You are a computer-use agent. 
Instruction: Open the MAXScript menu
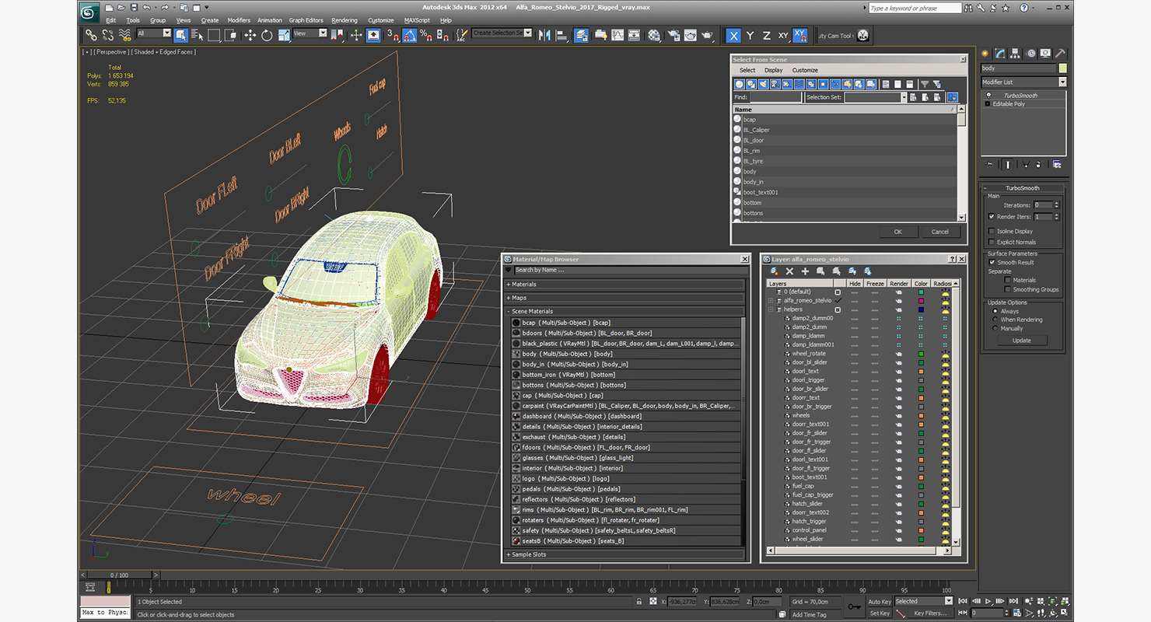tap(417, 20)
